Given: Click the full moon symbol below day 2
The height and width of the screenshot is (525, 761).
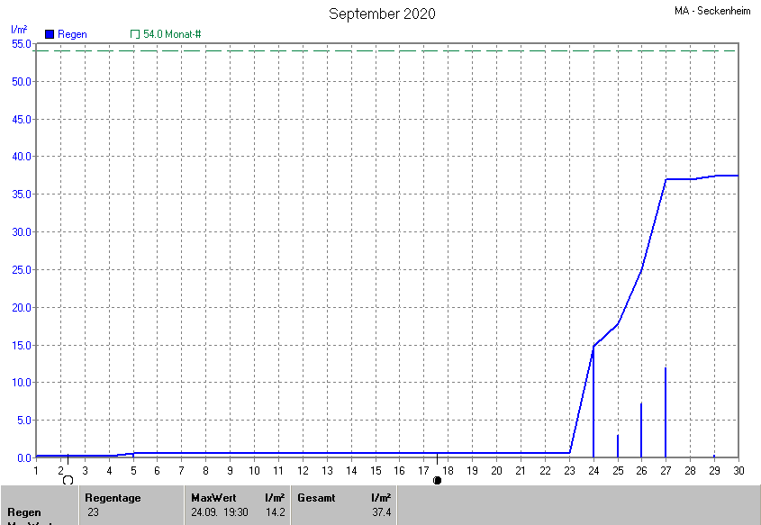Looking at the screenshot, I should coord(68,480).
